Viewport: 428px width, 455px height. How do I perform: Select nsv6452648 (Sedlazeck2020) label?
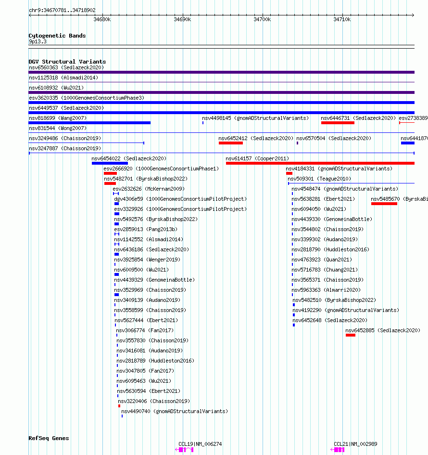[330, 321]
